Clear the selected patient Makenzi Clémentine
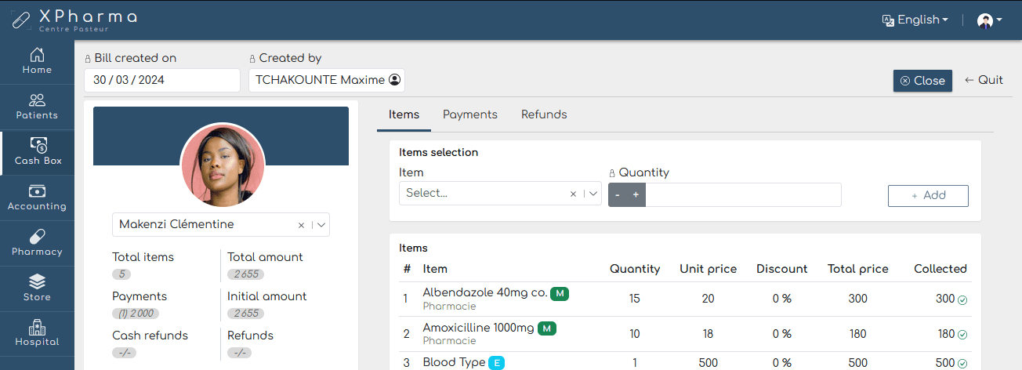1022x370 pixels. [x=301, y=225]
